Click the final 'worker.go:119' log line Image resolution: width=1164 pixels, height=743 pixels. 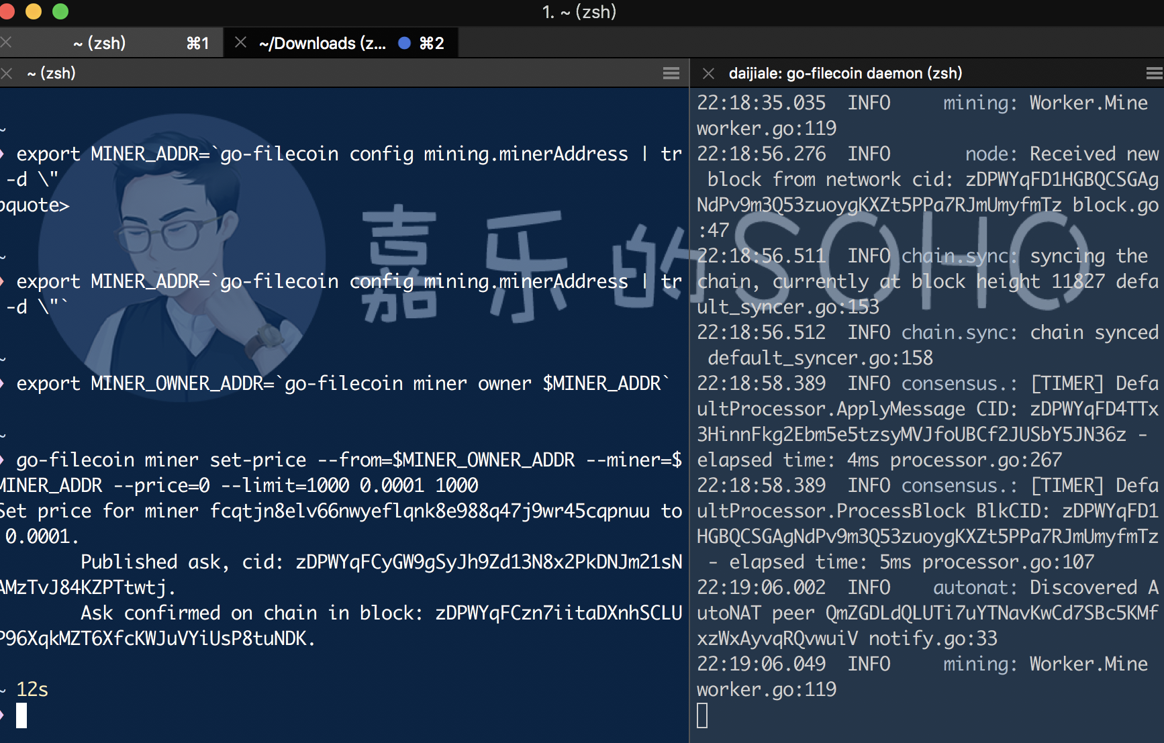767,689
